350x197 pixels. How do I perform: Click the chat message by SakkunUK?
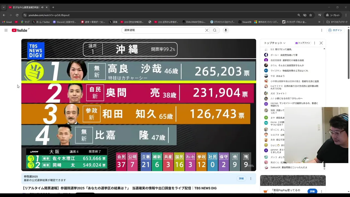(293, 167)
